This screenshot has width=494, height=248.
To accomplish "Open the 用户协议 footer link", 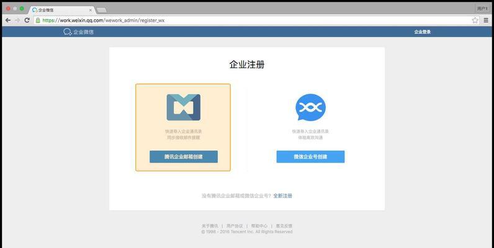I will coord(235,226).
